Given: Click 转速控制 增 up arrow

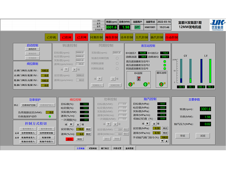Looking at the screenshot, I should [74, 70].
